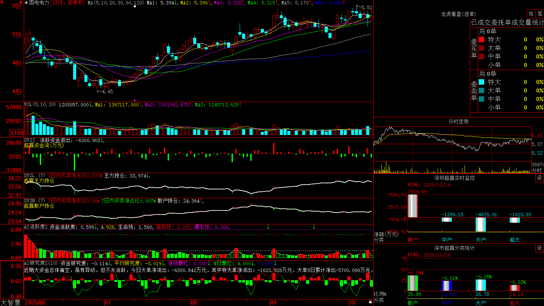Click the 2026/06 date marker on the timeline
This screenshot has height=306, width=544.
tap(36, 303)
